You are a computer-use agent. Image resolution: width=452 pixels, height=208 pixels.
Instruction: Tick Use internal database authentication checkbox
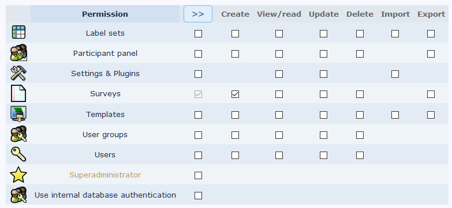199,195
